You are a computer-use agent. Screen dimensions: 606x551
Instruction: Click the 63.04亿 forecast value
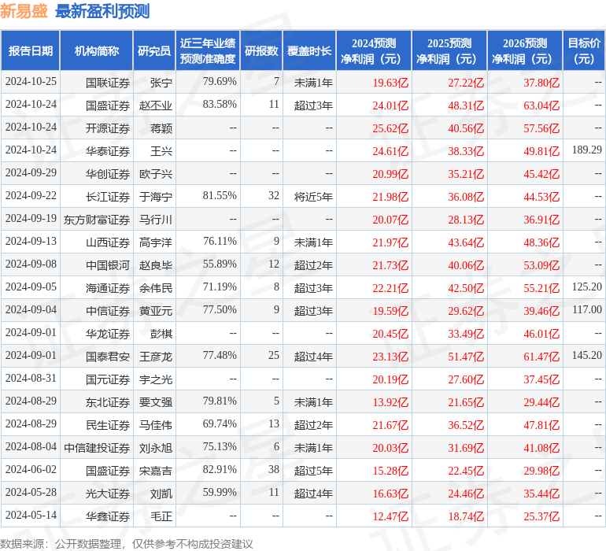[541, 105]
